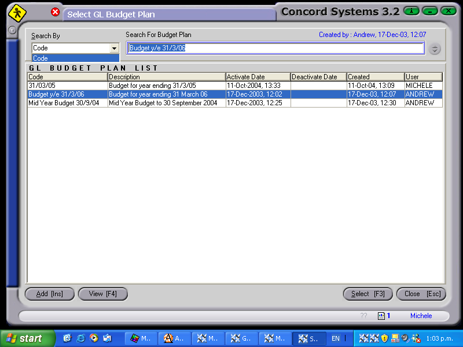This screenshot has height=347, width=463.
Task: Open Windows Media Player from quick launch
Action: coord(93,338)
